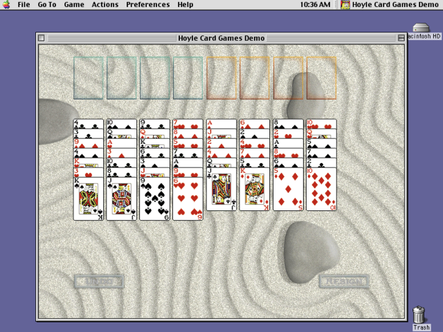Select the Macintosh HD desktop icon
443x332 pixels.
422,31
